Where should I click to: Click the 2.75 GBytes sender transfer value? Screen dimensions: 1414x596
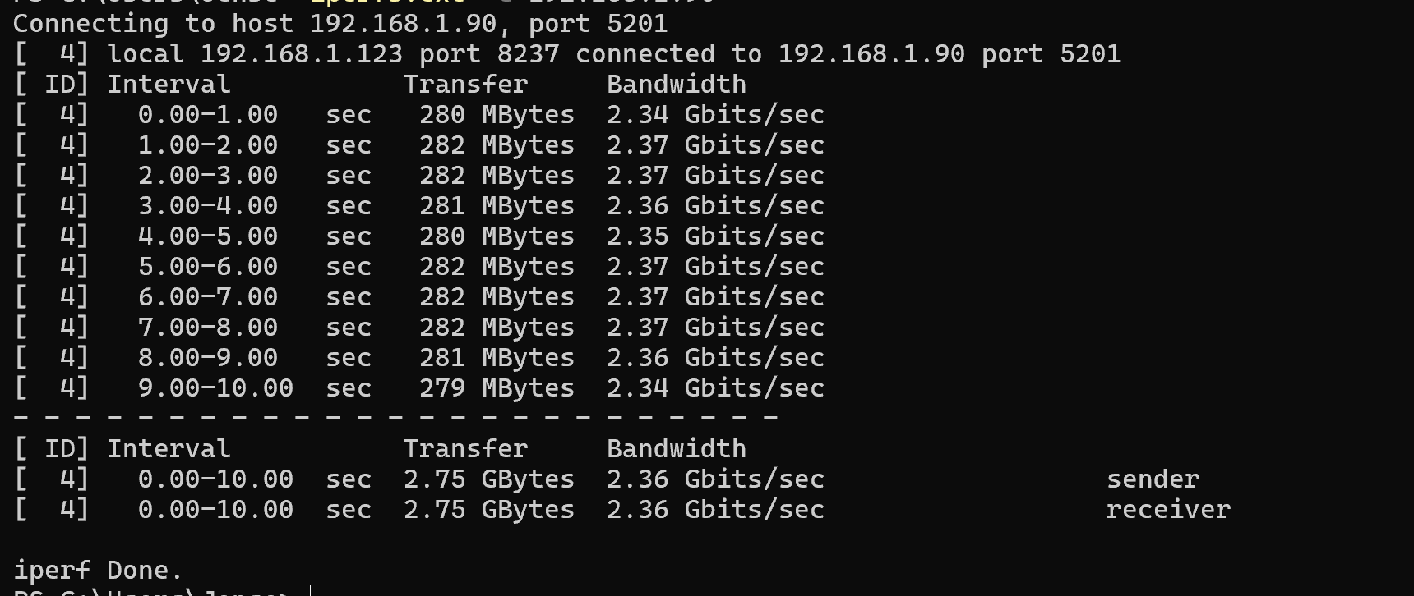click(x=489, y=479)
